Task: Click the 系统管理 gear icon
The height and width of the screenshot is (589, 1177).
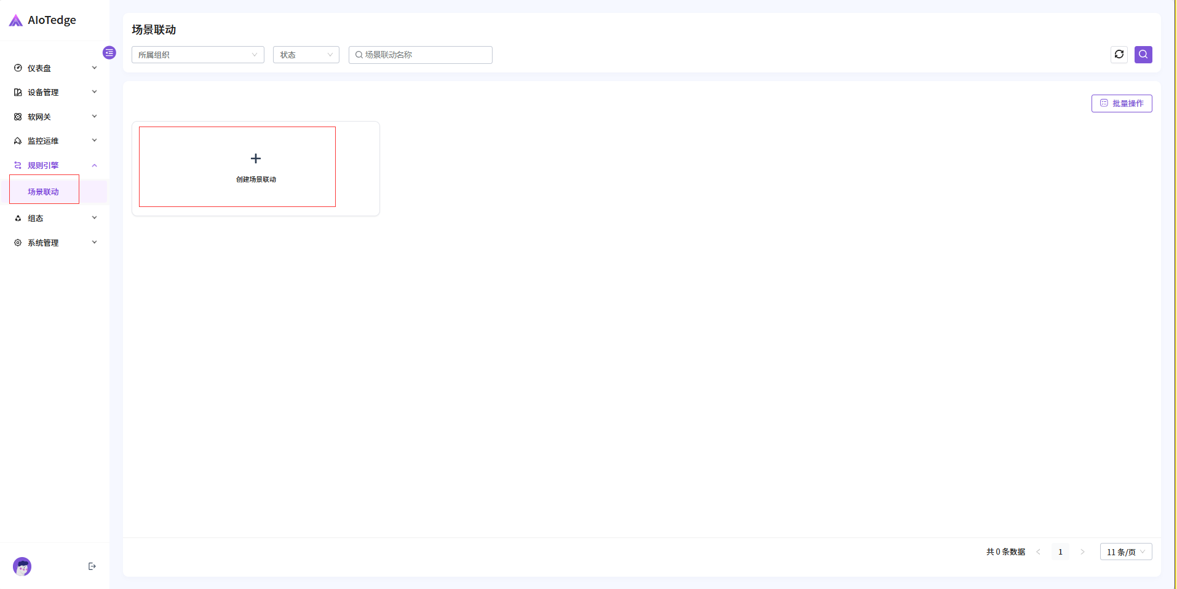Action: coord(18,243)
